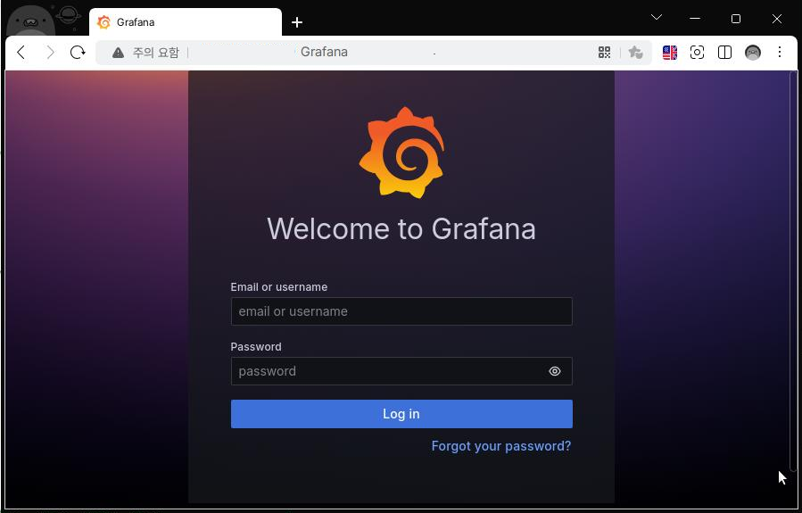Click the Email or username label
Image resolution: width=802 pixels, height=513 pixels.
[x=278, y=287]
